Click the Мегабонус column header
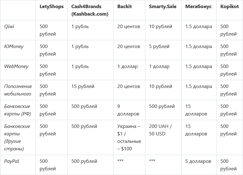 click(198, 7)
